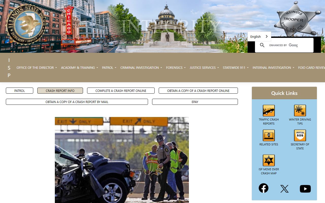The width and height of the screenshot is (325, 203).
Task: Expand the Justice Services menu
Action: (204, 67)
